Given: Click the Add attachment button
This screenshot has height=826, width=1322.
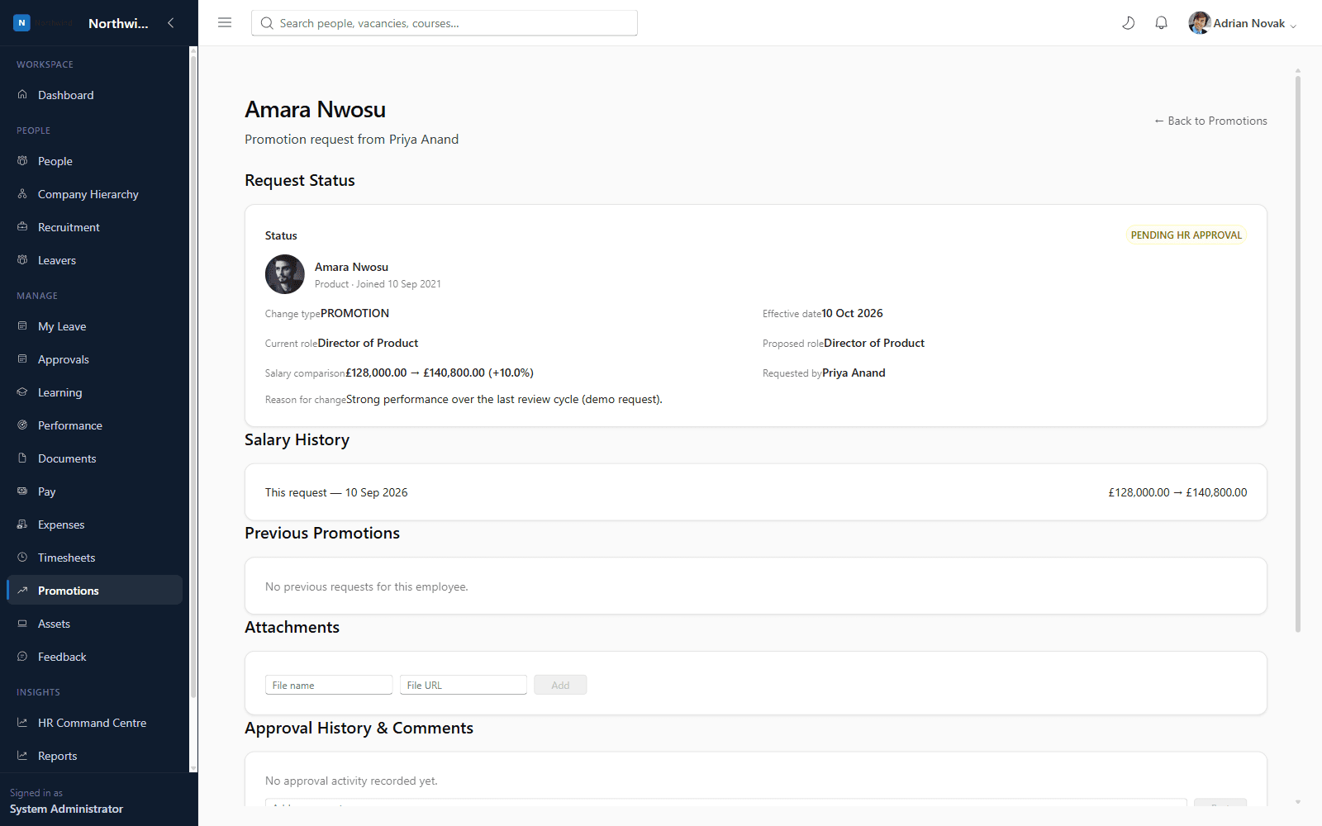Looking at the screenshot, I should (x=560, y=685).
